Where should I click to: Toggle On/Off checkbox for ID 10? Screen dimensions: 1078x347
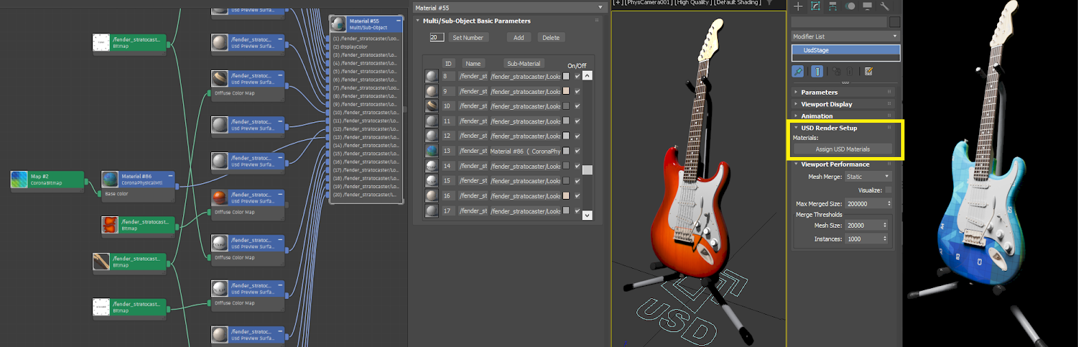pos(577,106)
